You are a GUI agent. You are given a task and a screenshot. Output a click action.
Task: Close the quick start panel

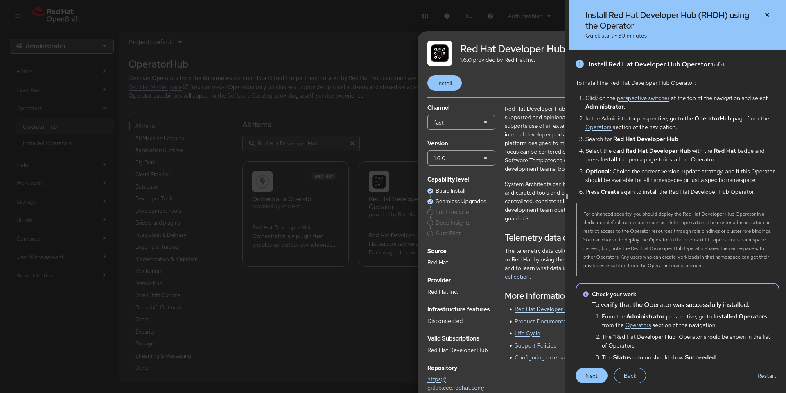pos(767,15)
